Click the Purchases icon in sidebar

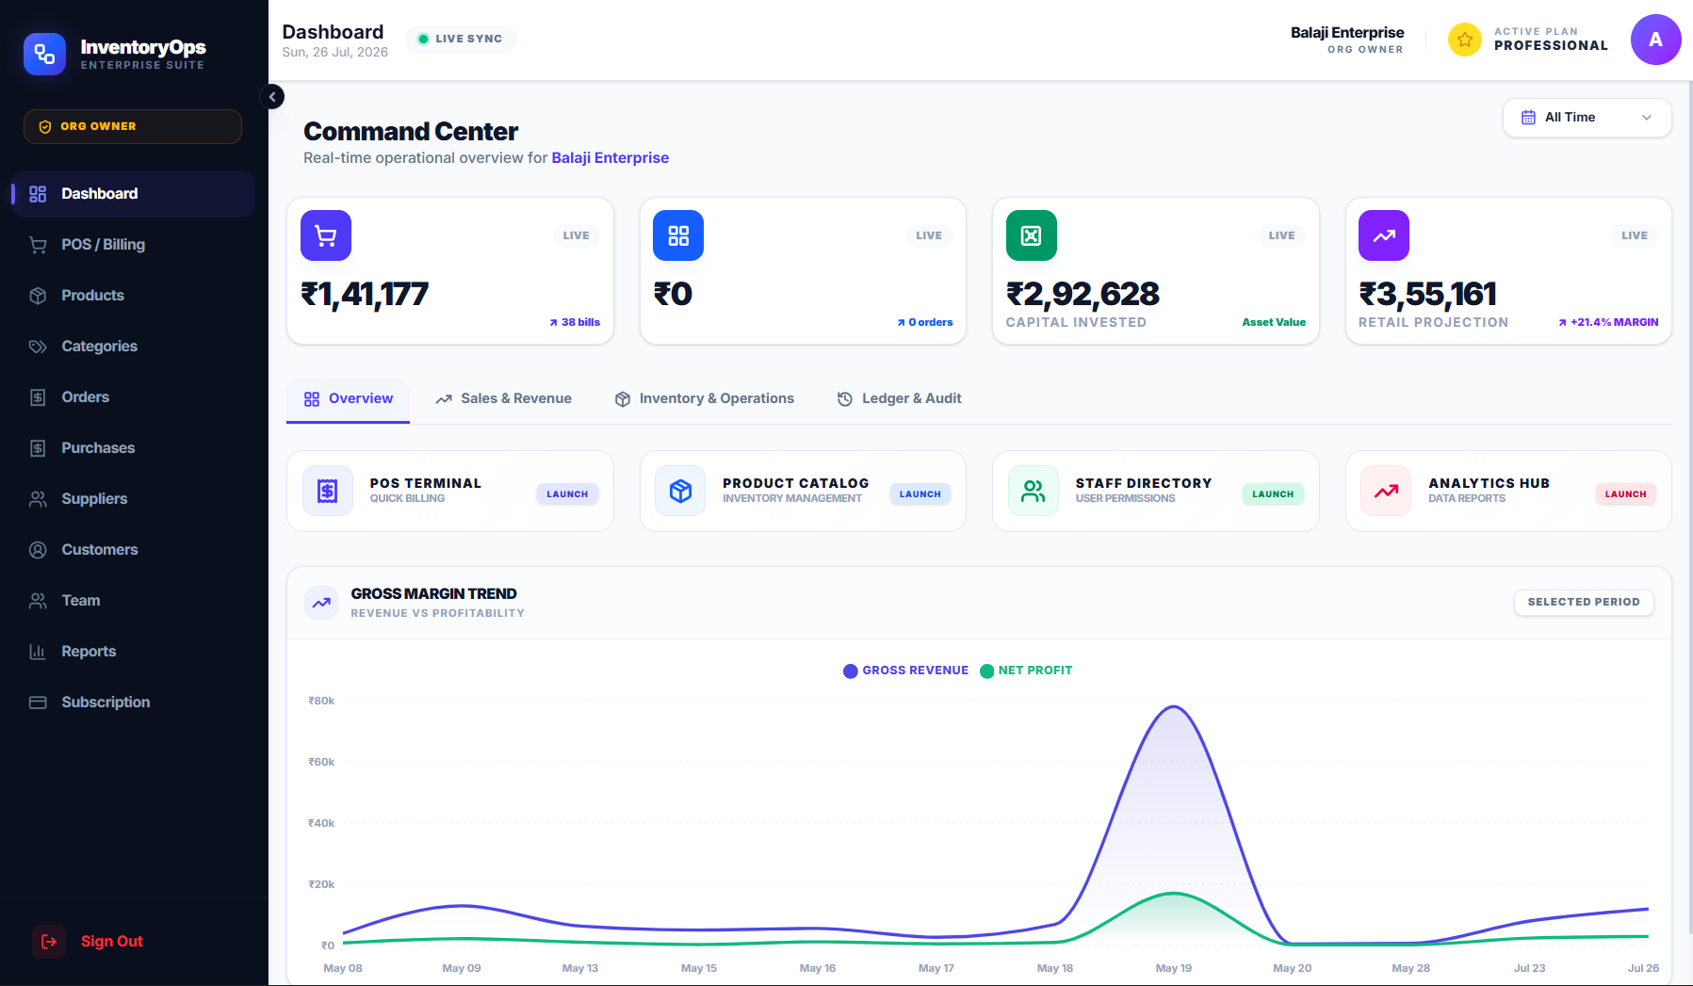click(x=38, y=448)
